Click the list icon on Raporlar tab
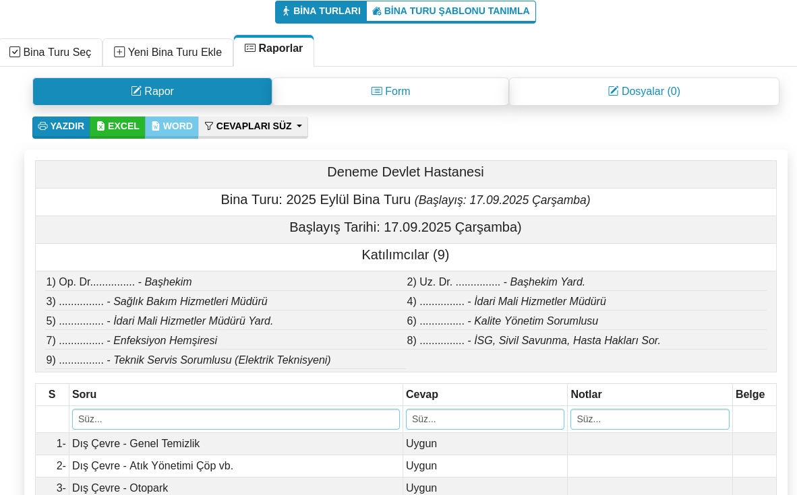The image size is (797, 495). (x=250, y=48)
